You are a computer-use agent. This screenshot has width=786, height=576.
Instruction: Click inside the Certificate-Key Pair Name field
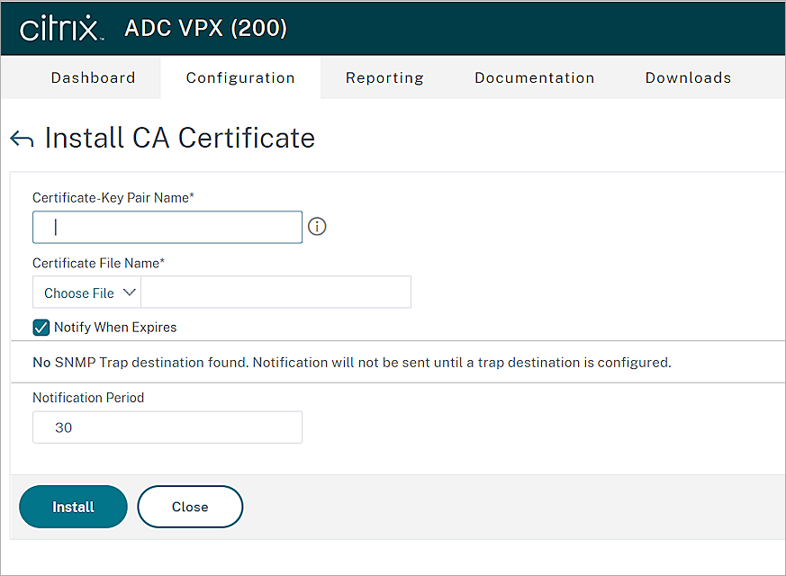click(x=167, y=227)
